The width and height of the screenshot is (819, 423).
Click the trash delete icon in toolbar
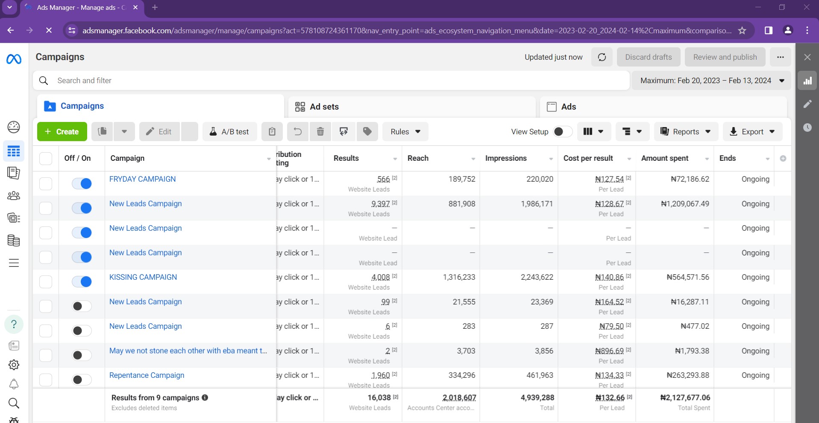(x=320, y=132)
